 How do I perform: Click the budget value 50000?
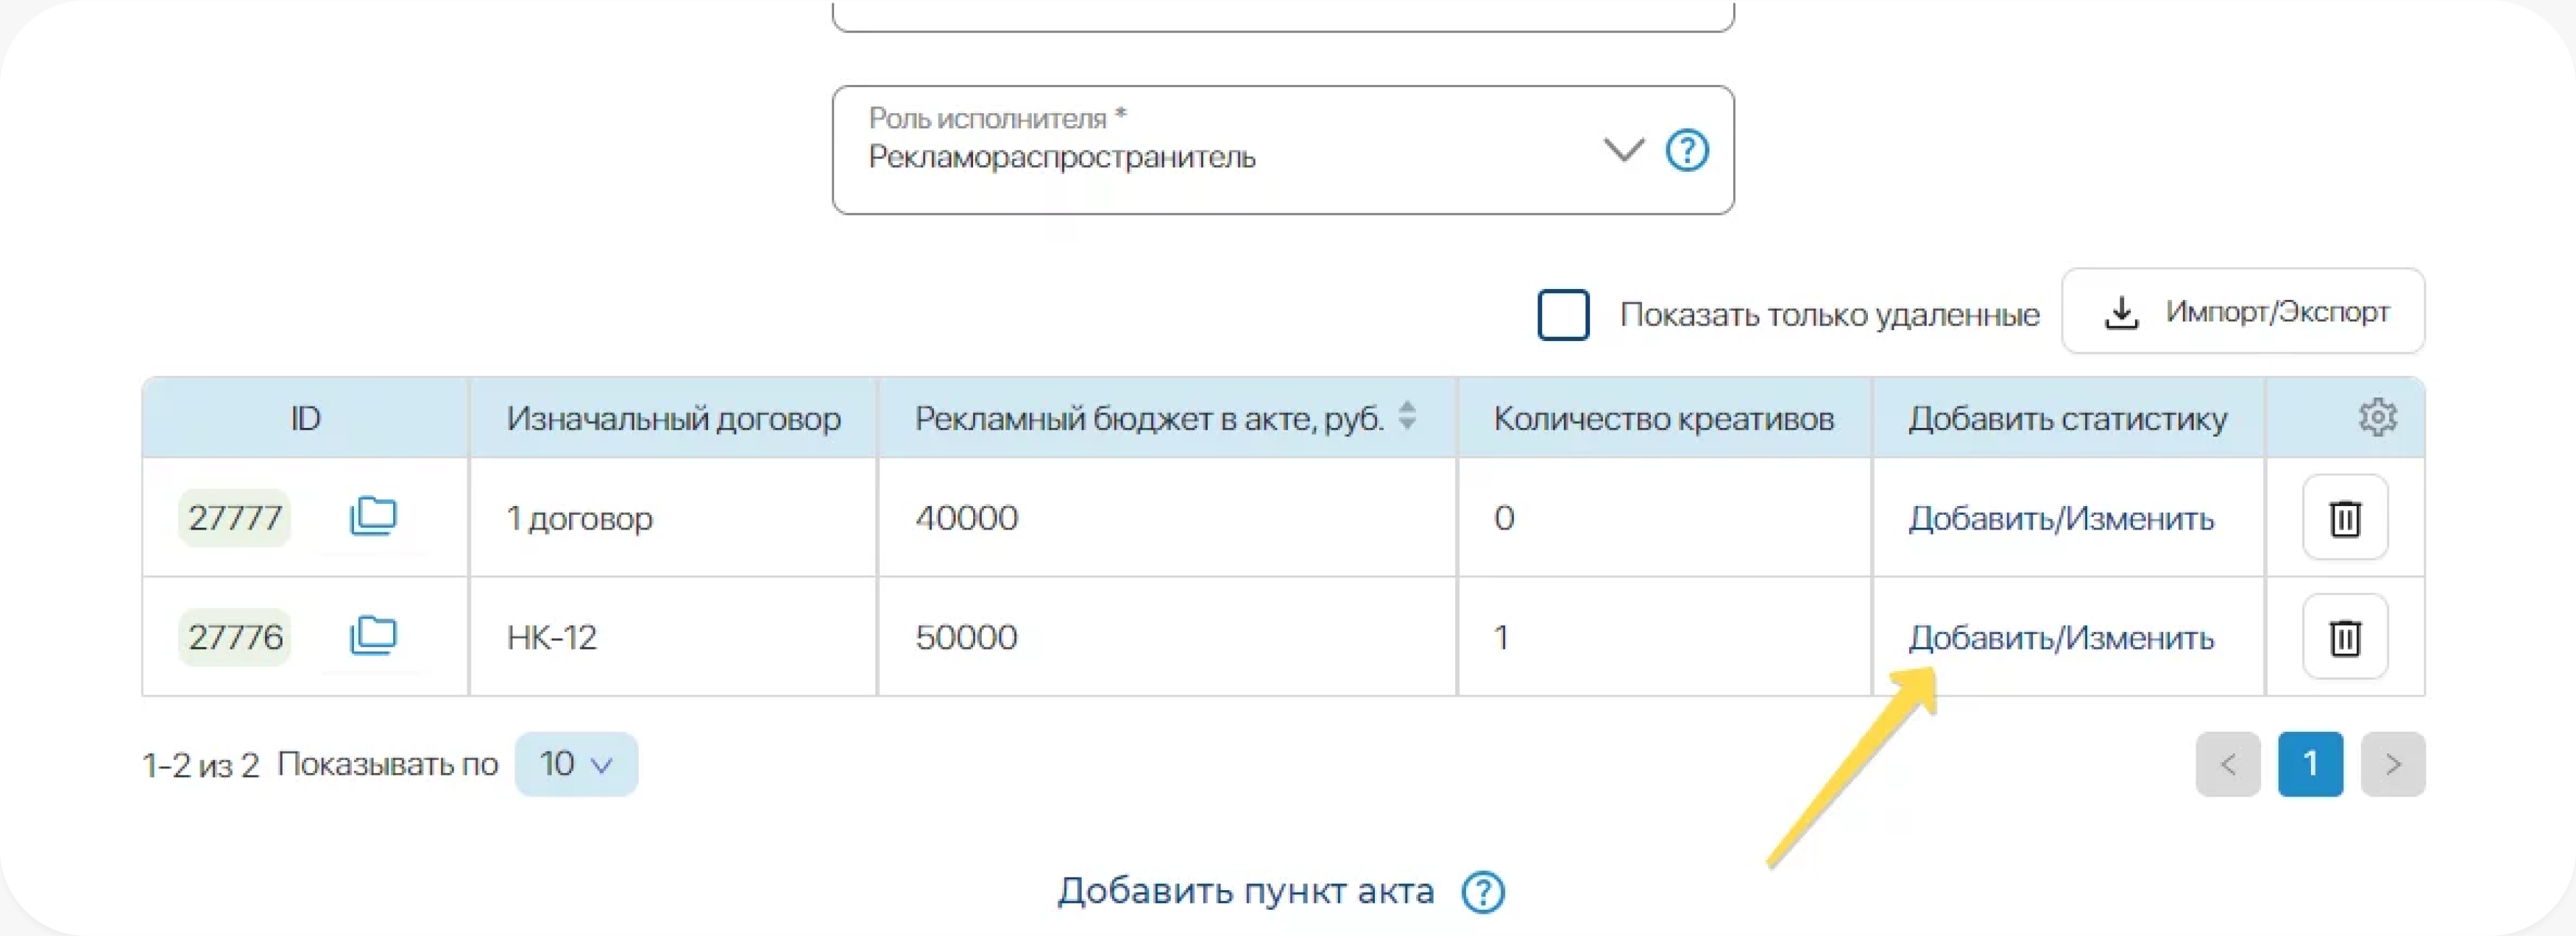tap(967, 636)
